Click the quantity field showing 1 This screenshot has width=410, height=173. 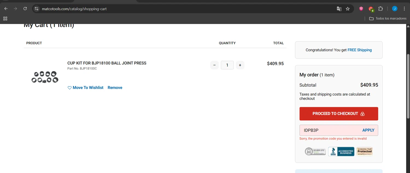227,65
